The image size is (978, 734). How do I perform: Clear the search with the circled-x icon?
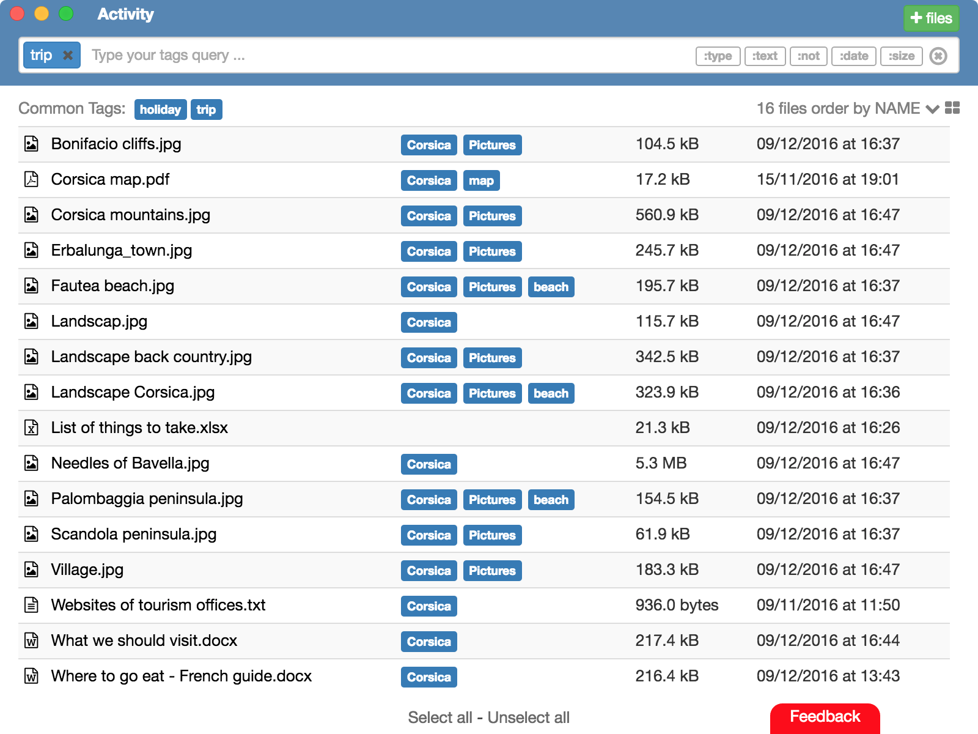point(939,56)
